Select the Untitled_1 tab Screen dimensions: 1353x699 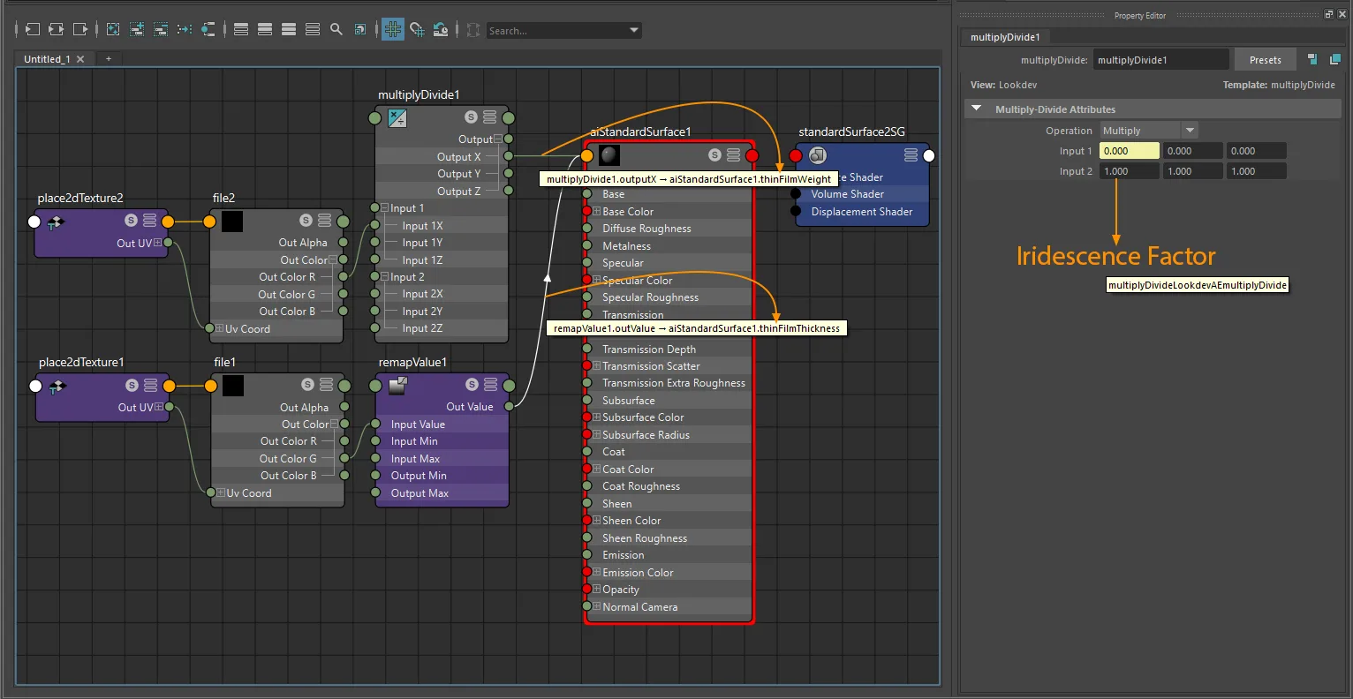pos(47,59)
